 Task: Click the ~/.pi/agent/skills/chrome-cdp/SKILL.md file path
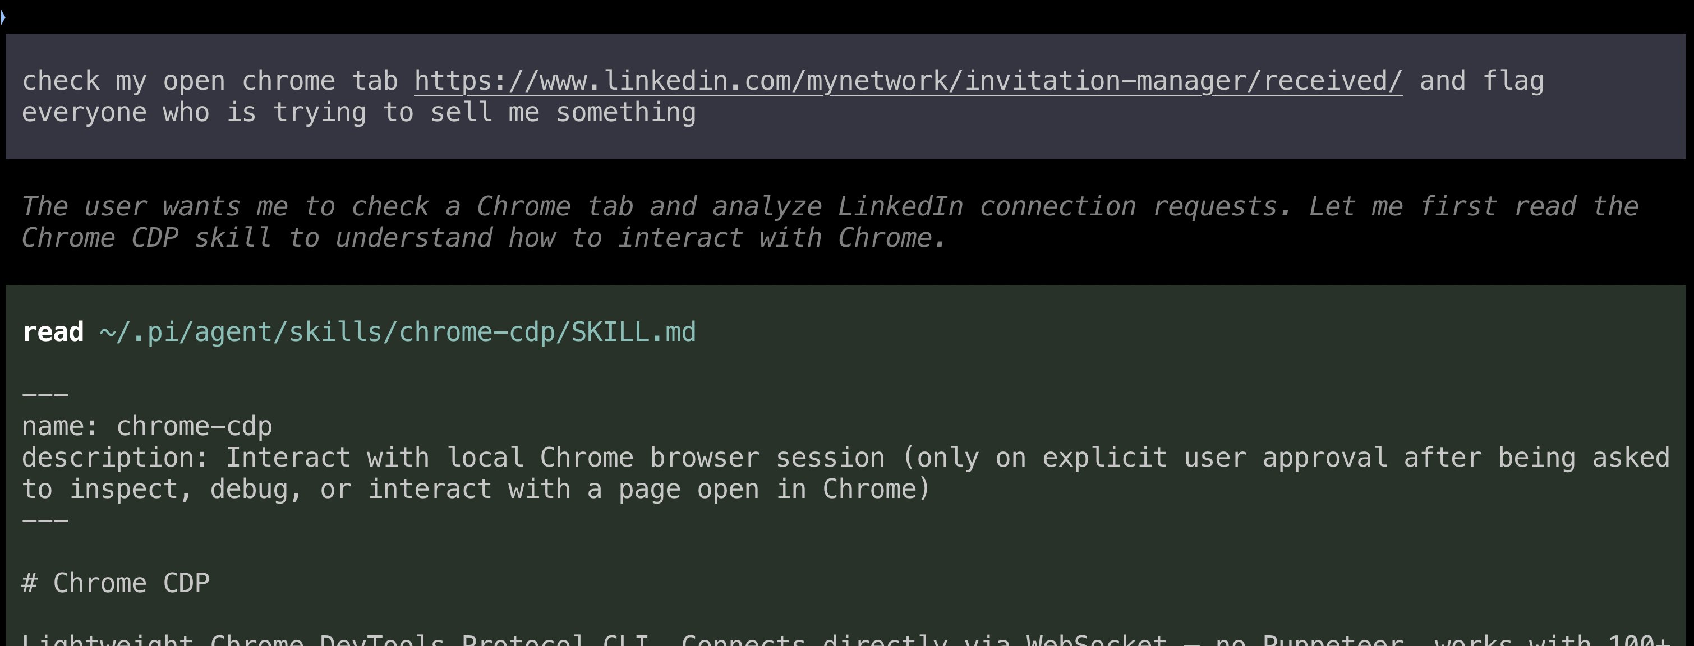click(397, 332)
